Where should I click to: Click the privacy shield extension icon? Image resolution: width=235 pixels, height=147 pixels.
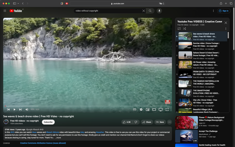coord(62,3)
